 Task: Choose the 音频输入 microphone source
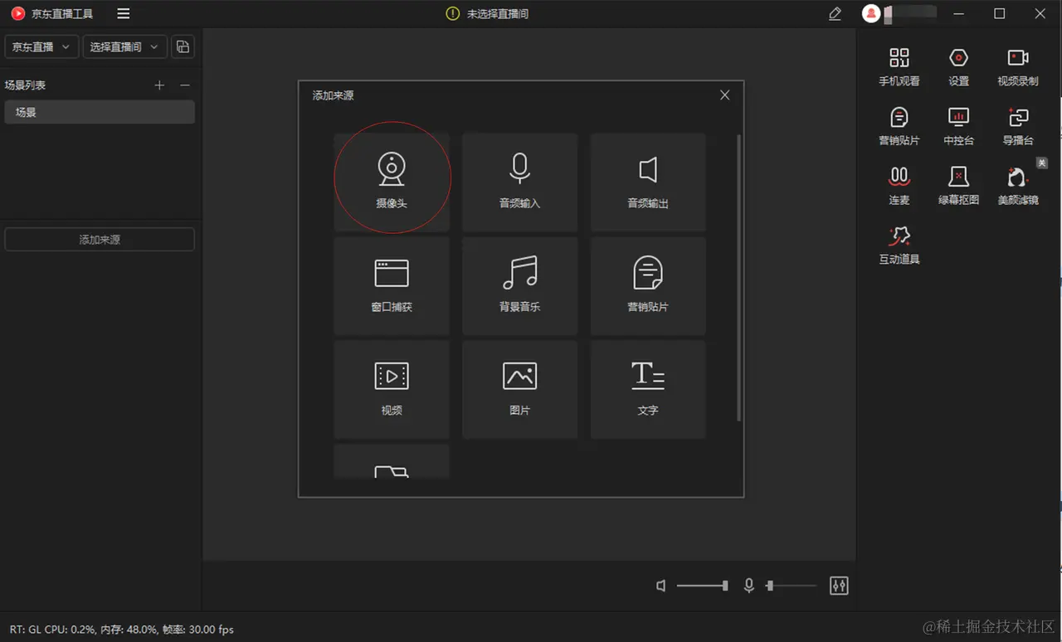tap(519, 182)
